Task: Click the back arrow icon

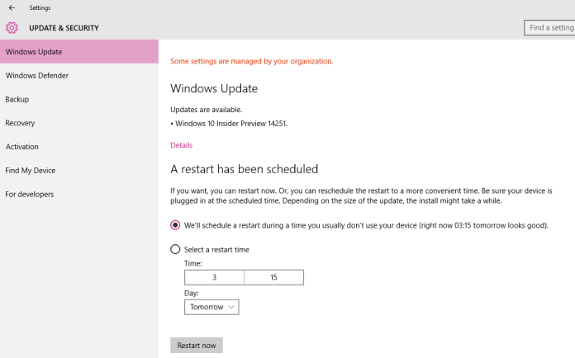Action: coord(12,7)
